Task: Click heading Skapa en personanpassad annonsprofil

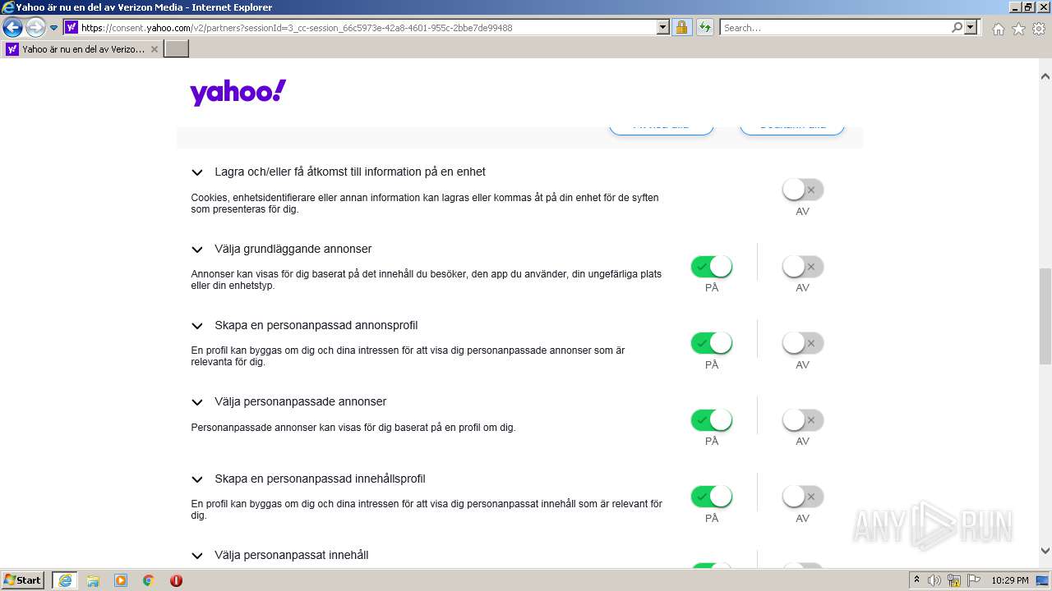Action: click(316, 325)
